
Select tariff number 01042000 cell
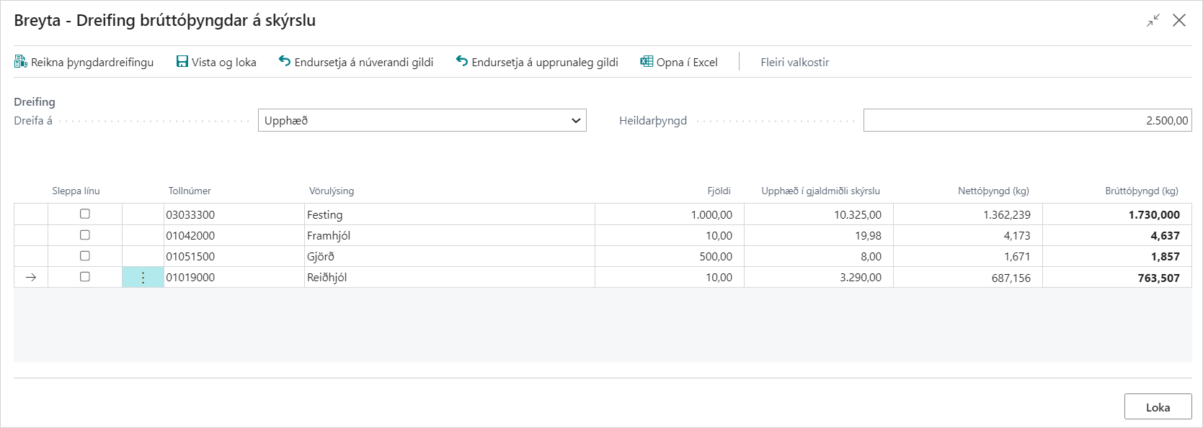(191, 236)
